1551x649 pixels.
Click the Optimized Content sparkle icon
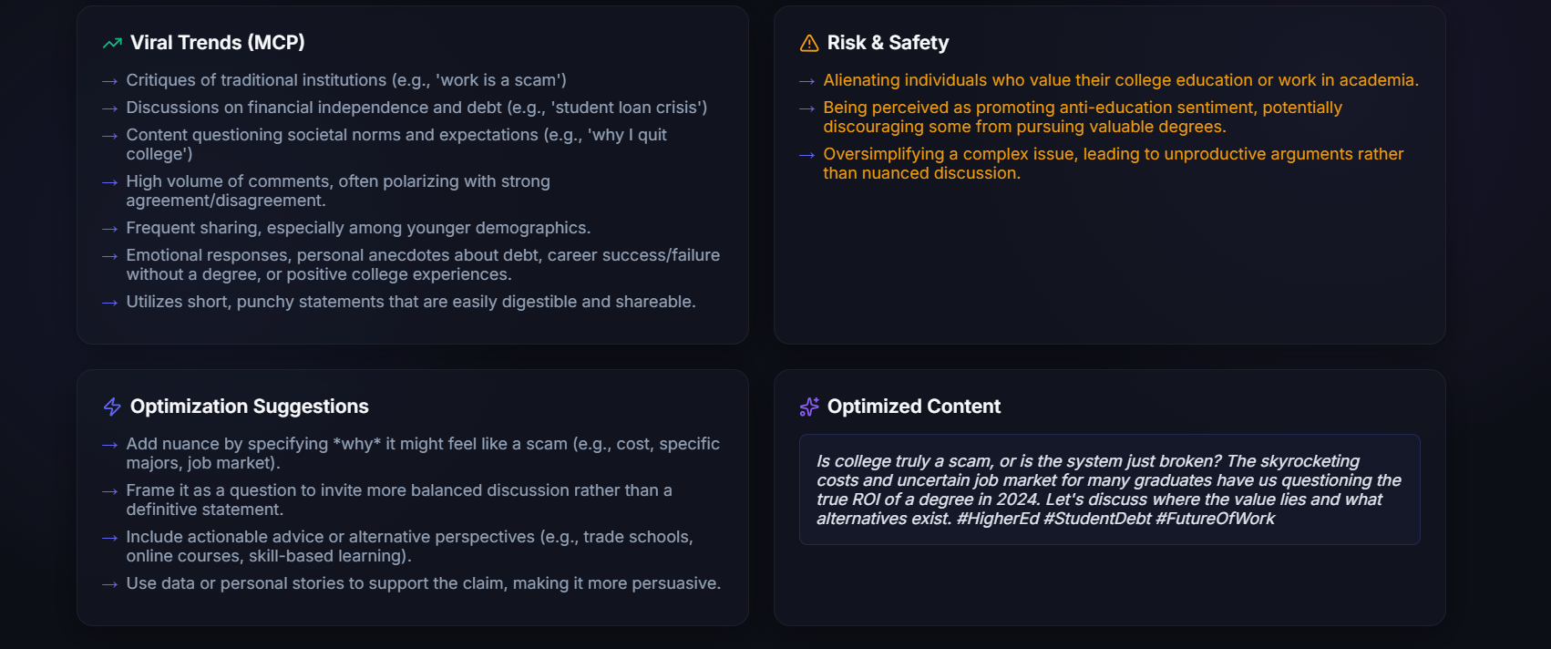pyautogui.click(x=809, y=407)
